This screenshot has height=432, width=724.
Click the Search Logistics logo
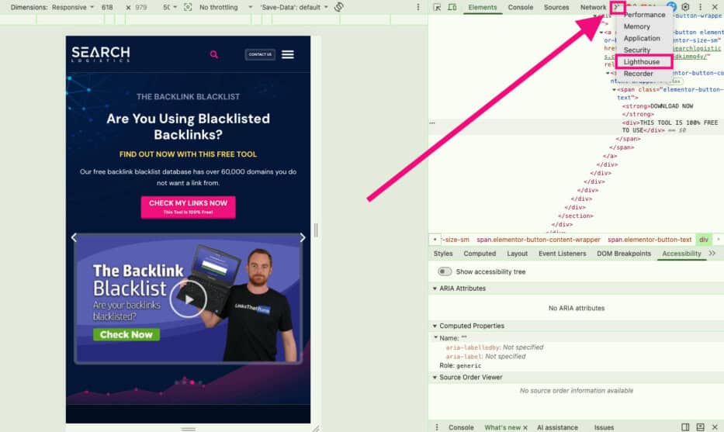coord(101,54)
